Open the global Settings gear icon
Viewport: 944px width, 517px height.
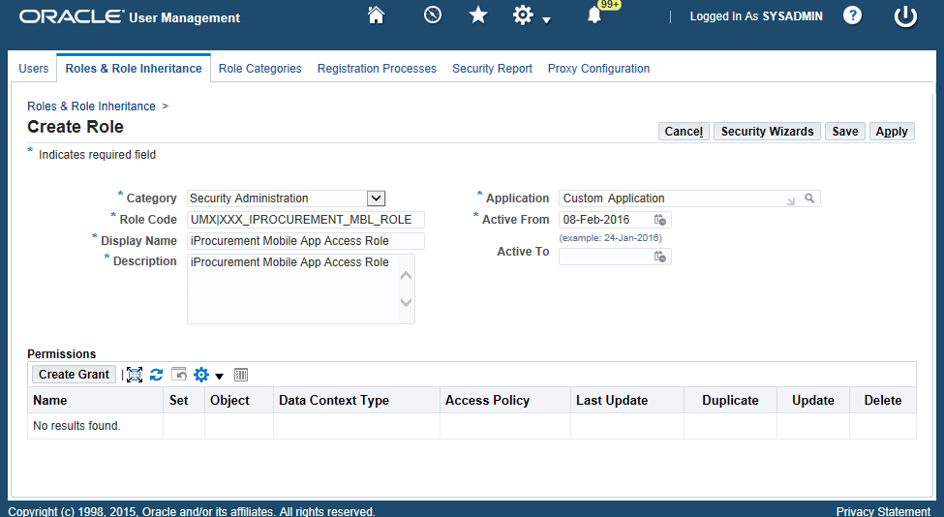click(x=523, y=15)
